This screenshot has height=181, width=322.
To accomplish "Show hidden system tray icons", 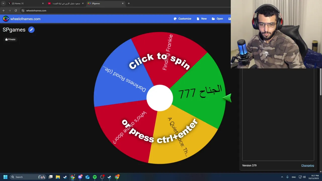I will pos(282,177).
